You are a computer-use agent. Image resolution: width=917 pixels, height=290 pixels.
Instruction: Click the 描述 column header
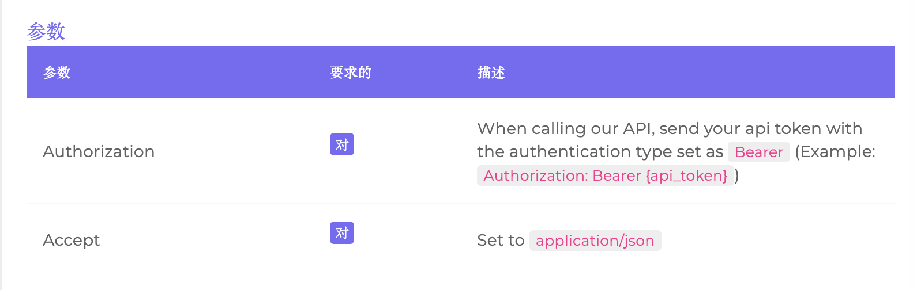pyautogui.click(x=491, y=72)
